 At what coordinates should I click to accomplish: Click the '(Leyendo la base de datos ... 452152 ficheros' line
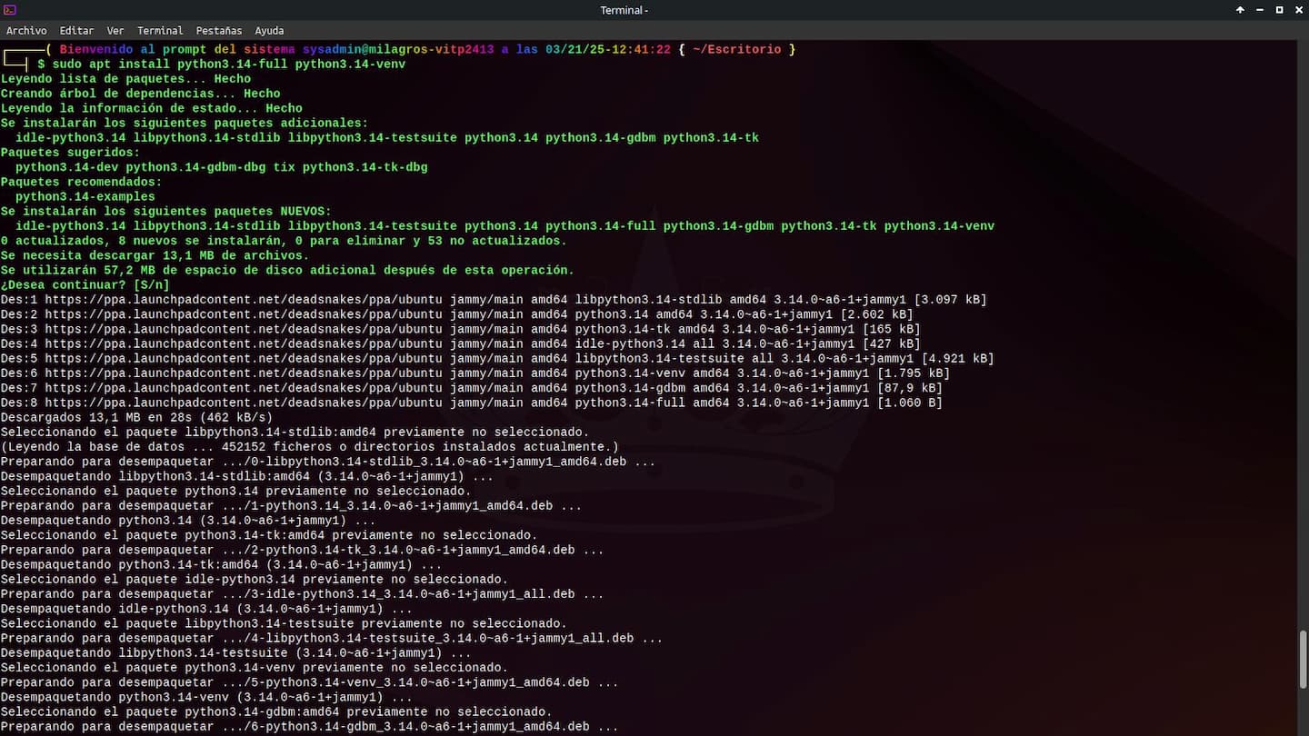[x=309, y=447]
